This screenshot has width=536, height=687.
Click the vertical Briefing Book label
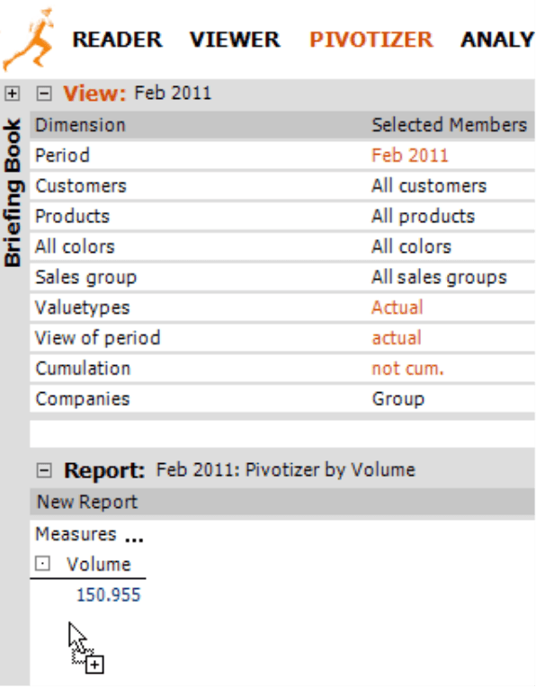pos(13,192)
